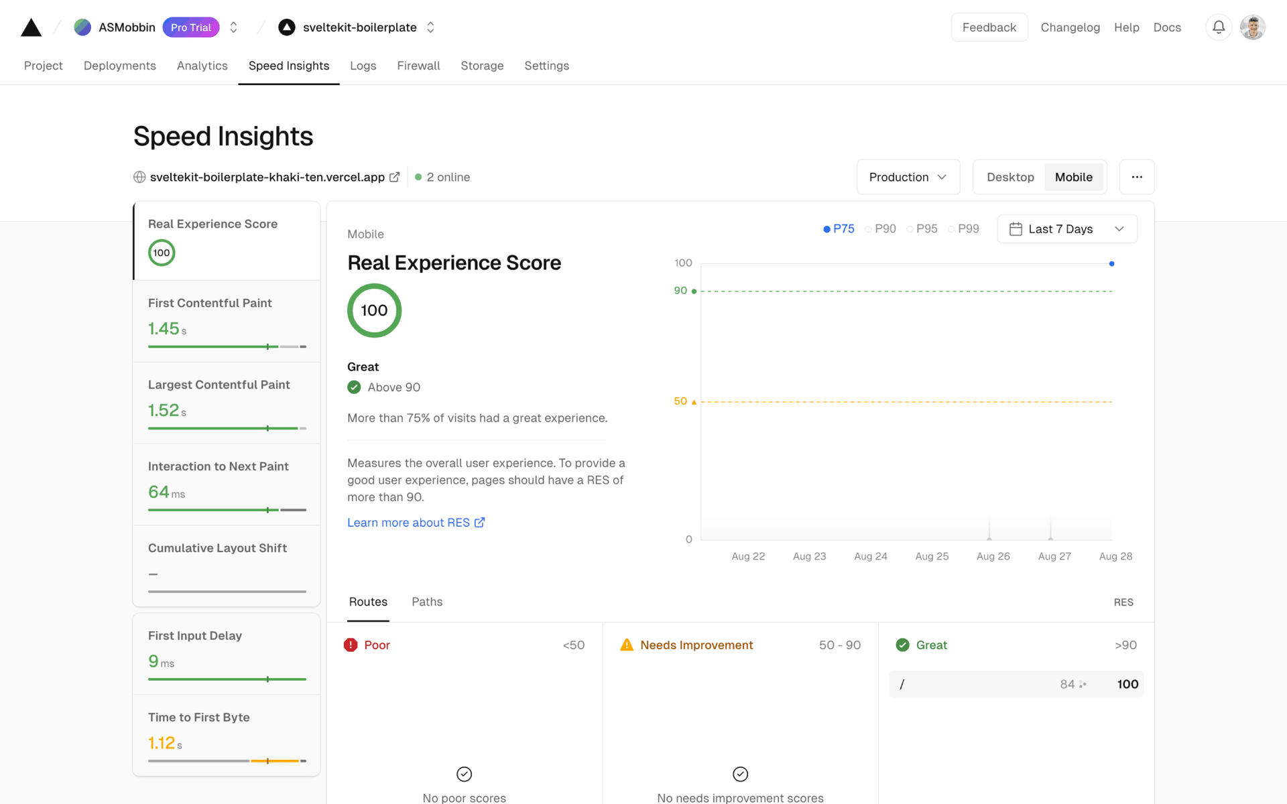
Task: Expand the project switcher chevrons beside sveltekit-boilerplate
Action: pos(430,27)
